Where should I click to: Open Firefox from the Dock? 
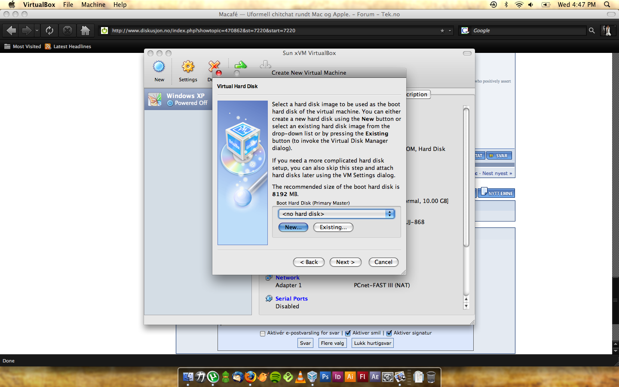pos(250,377)
